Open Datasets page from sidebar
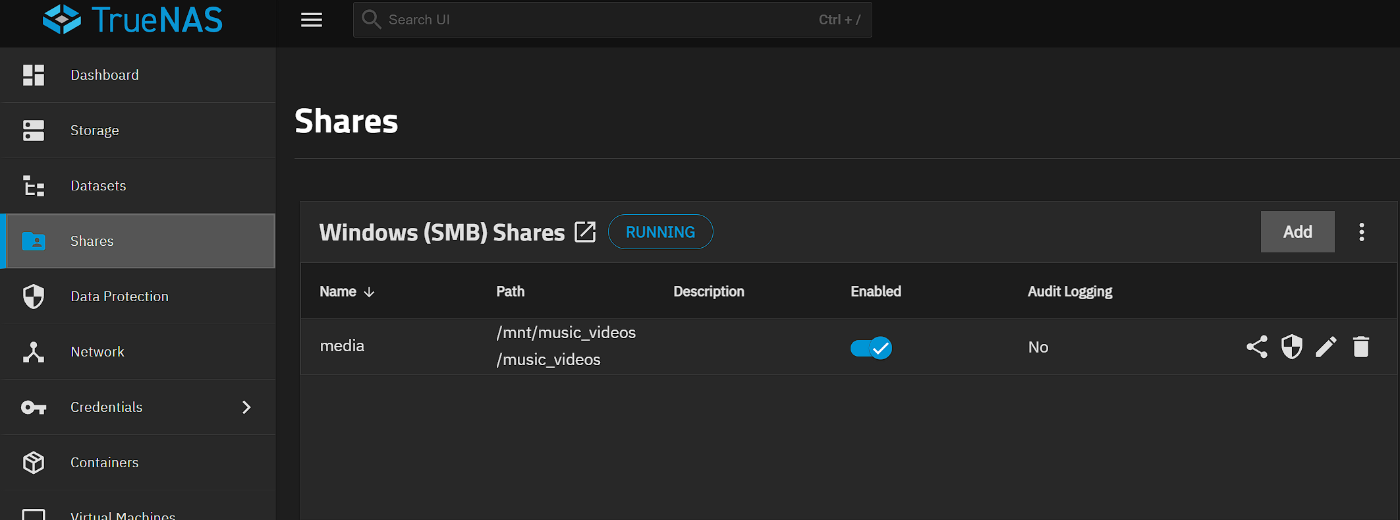This screenshot has height=520, width=1400. (98, 186)
